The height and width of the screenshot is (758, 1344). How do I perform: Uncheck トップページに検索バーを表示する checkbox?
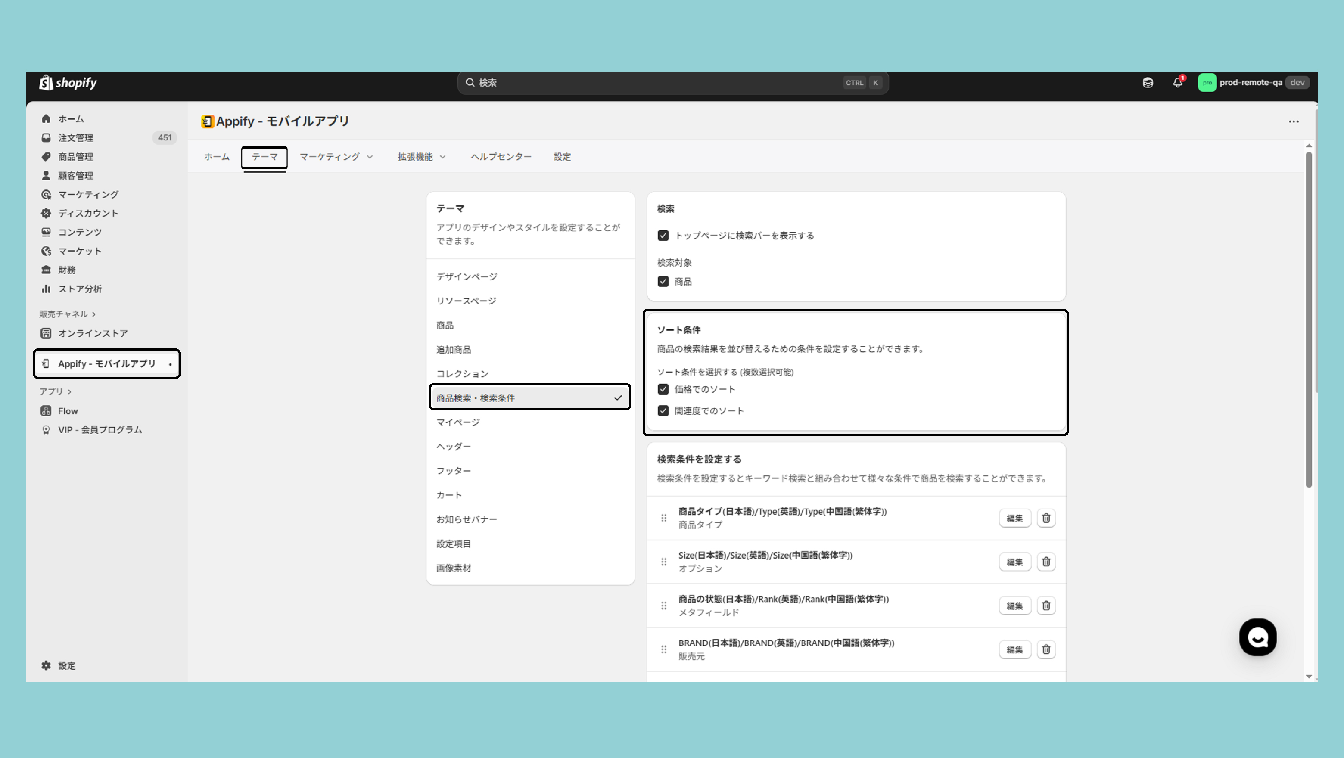click(x=663, y=236)
